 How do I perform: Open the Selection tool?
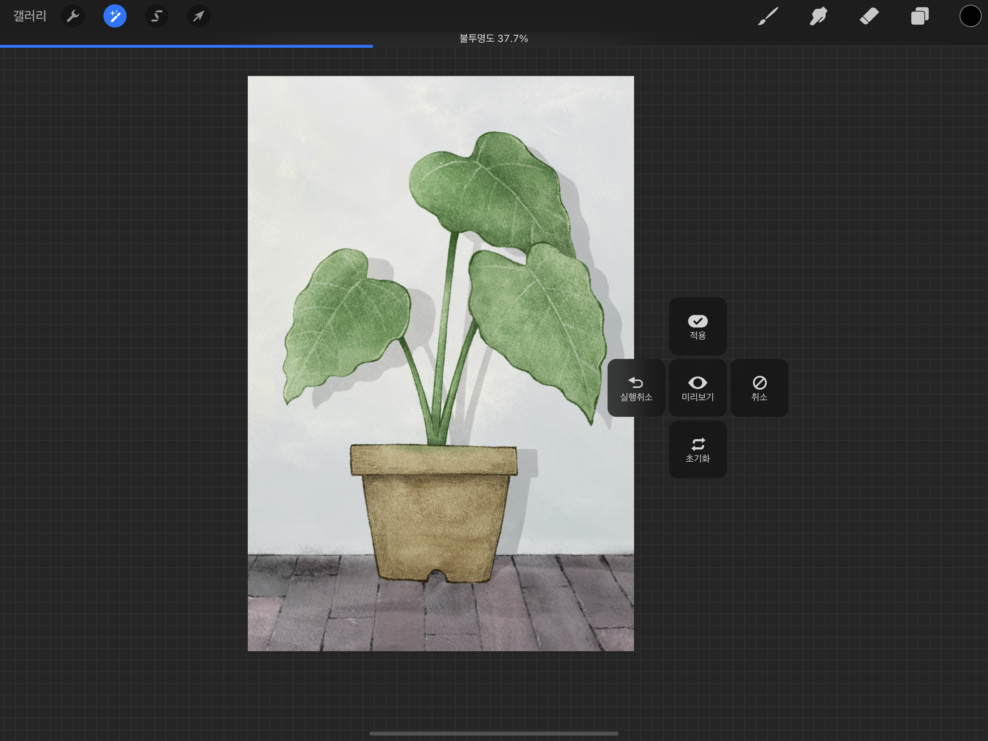156,17
